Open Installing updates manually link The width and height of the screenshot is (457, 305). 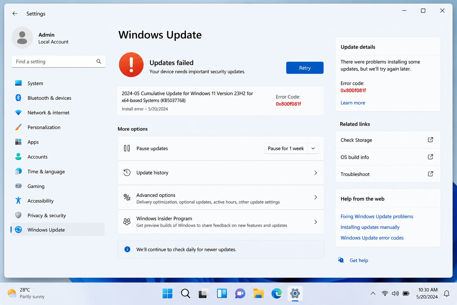pyautogui.click(x=370, y=227)
